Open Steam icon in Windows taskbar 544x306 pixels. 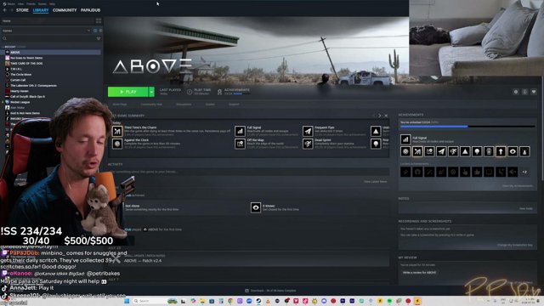(258, 301)
